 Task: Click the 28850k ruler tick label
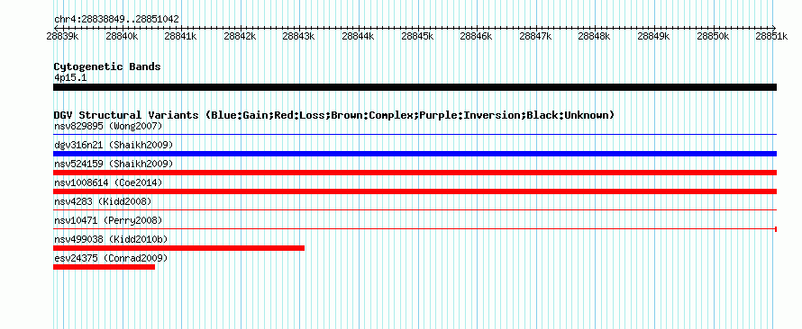point(713,36)
